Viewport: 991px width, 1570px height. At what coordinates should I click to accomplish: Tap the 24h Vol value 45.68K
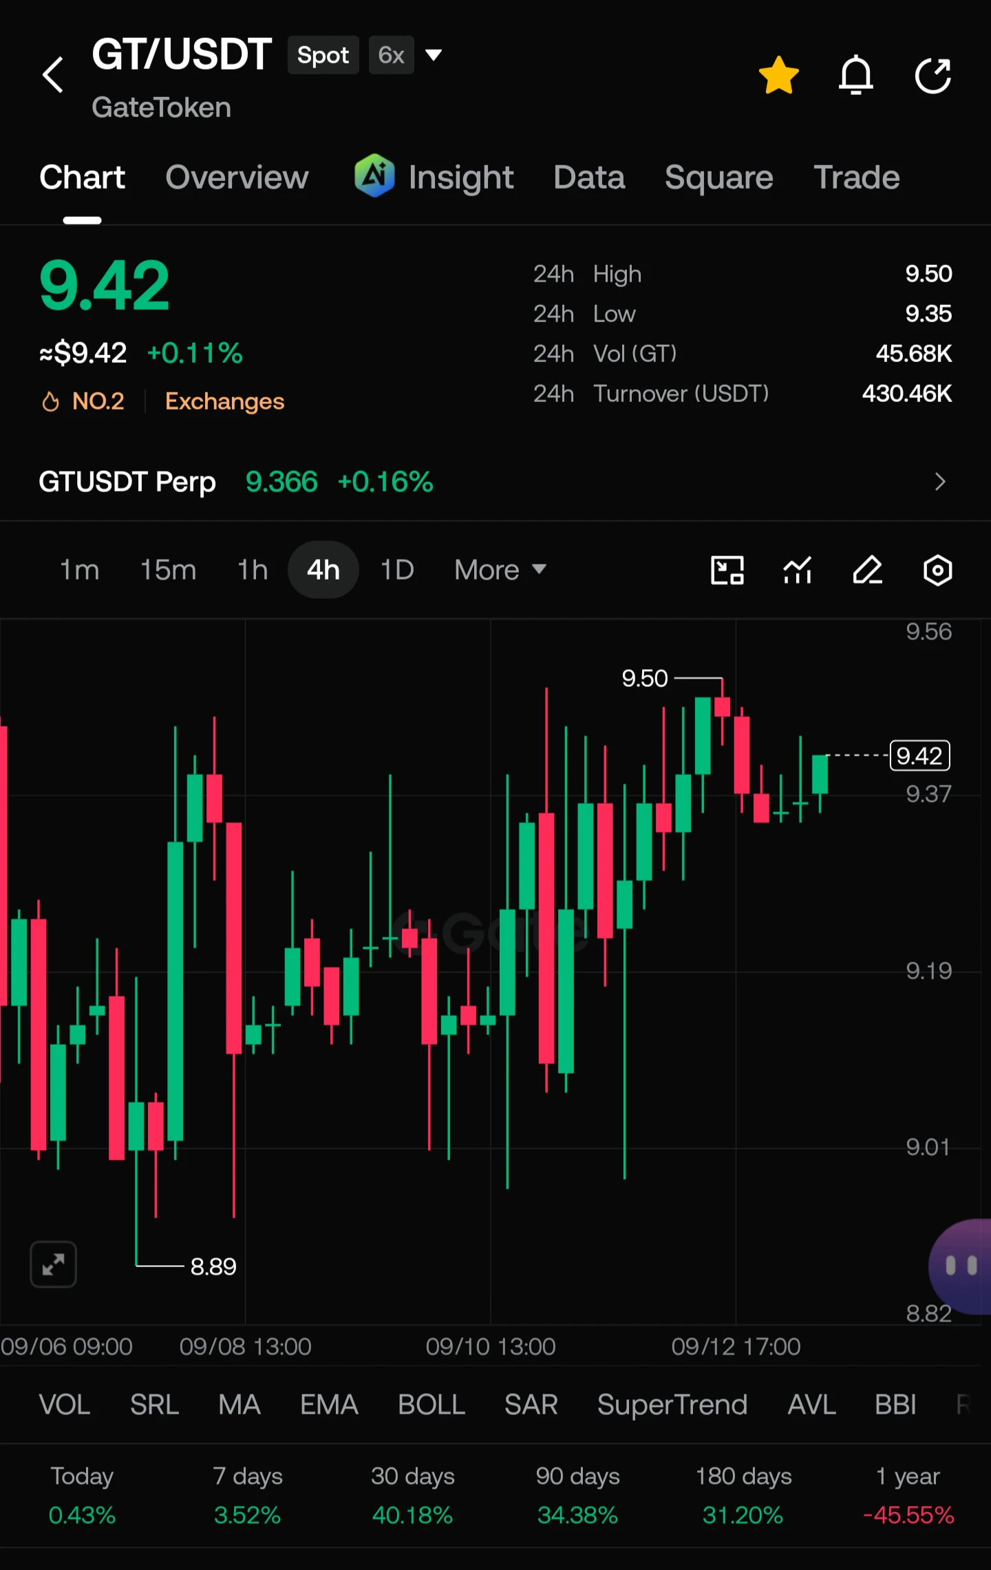point(914,354)
